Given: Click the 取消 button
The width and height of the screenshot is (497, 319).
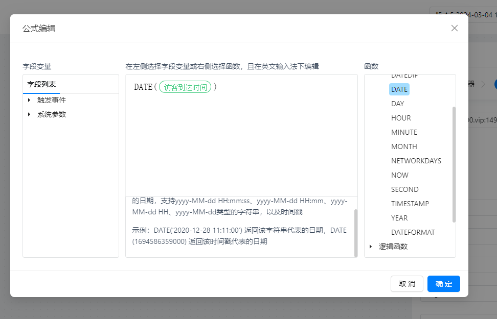Looking at the screenshot, I should pyautogui.click(x=407, y=284).
